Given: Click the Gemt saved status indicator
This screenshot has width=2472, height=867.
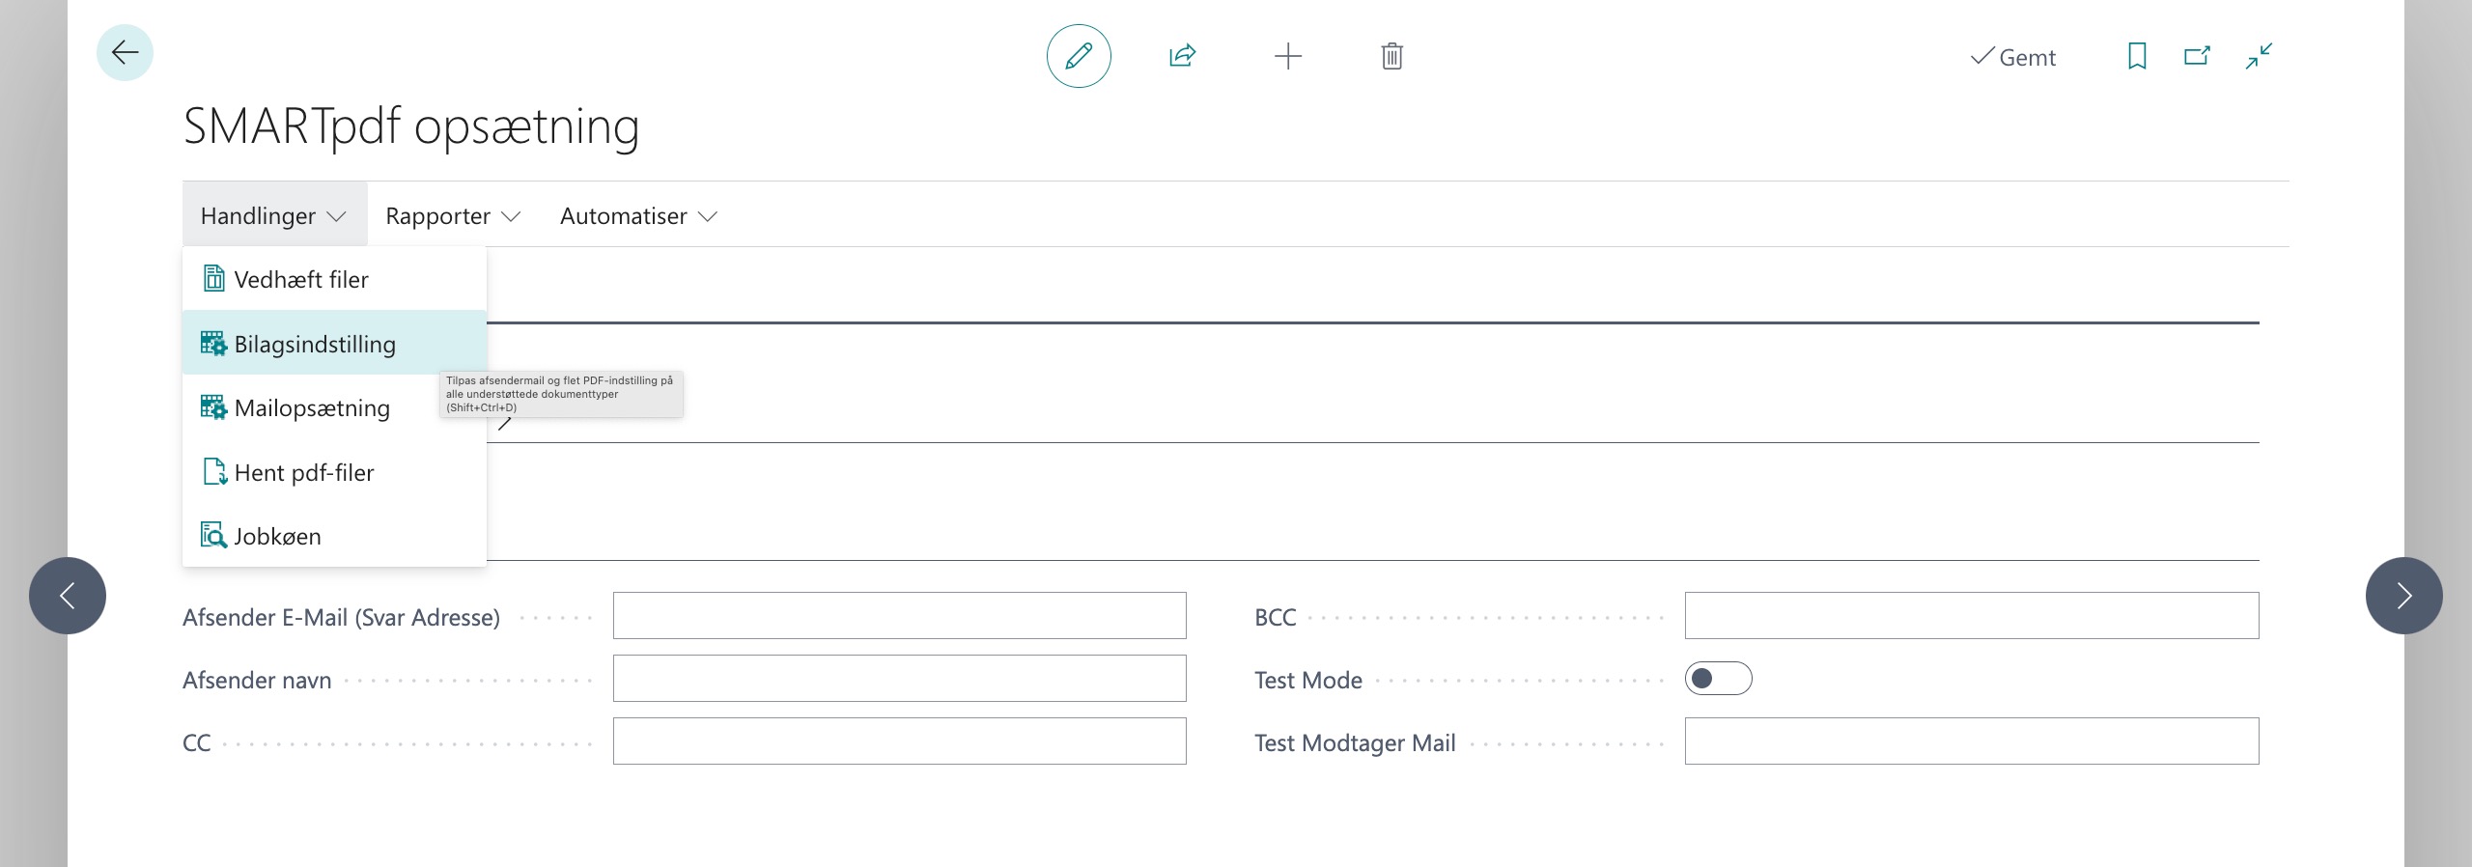Looking at the screenshot, I should 2013,57.
